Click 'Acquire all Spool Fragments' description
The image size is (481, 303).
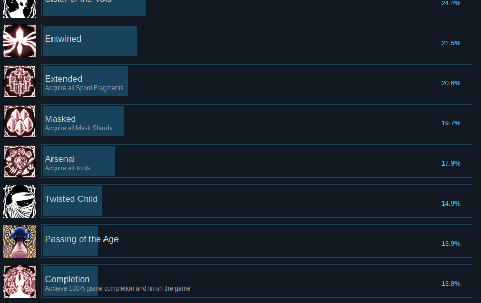(84, 88)
